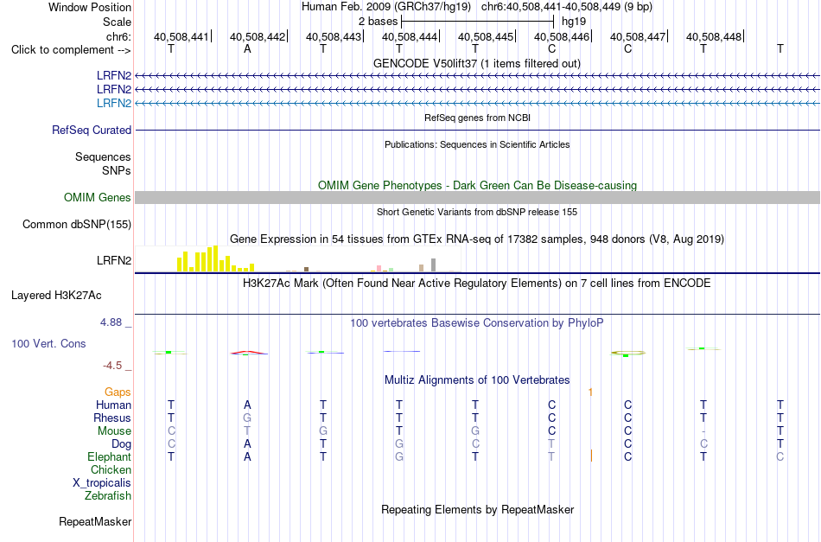Click the RepeatMasker track label
The width and height of the screenshot is (821, 542).
pyautogui.click(x=95, y=521)
